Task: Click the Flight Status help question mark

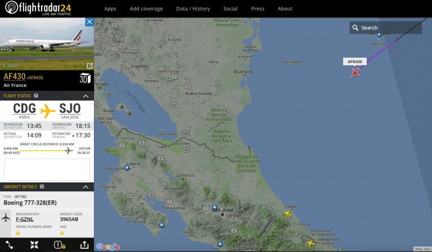Action: tap(36, 96)
